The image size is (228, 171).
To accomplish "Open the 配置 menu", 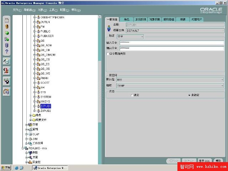I will [x=64, y=10].
